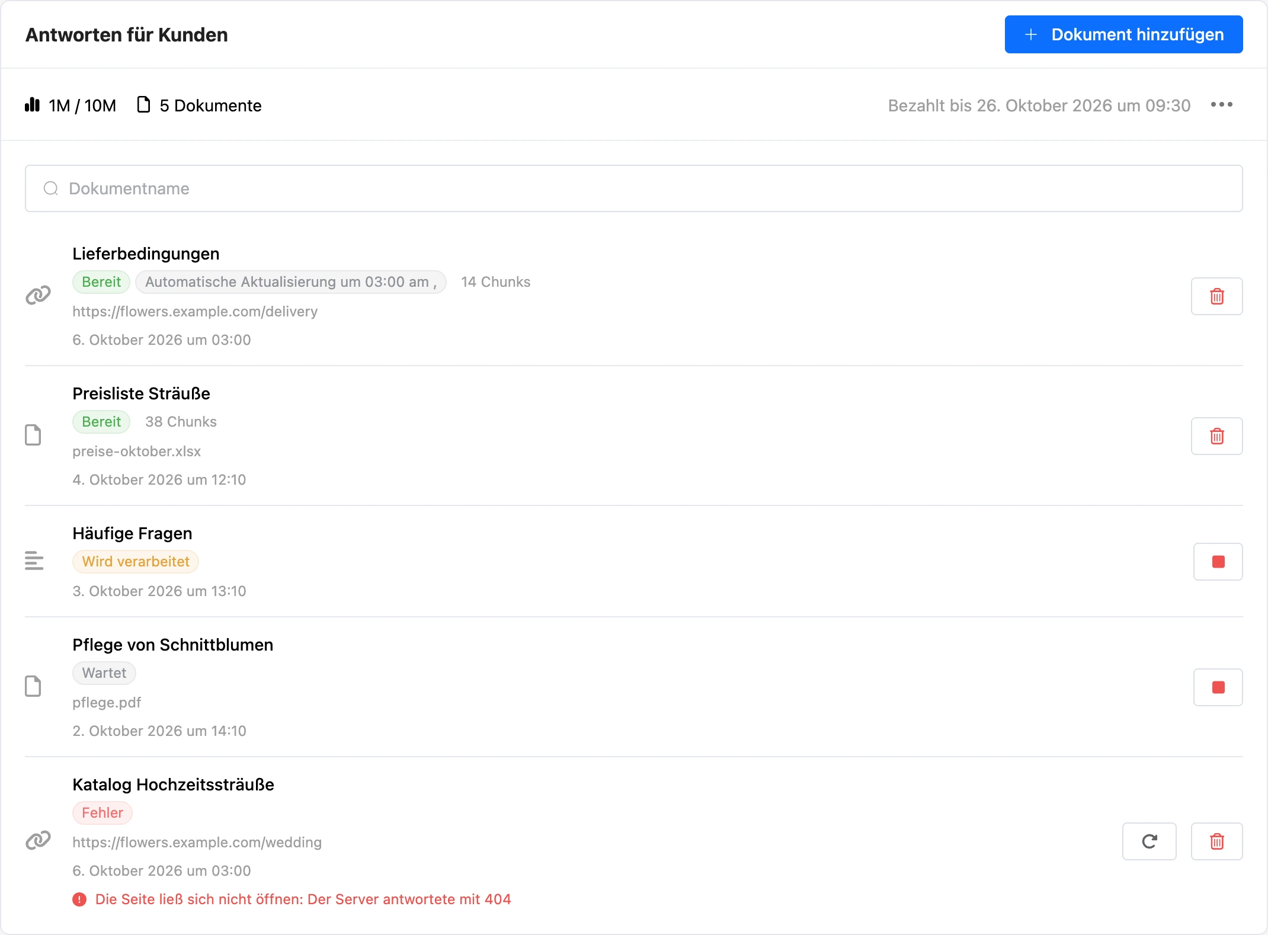Delete the Lieferbedingungen document

[x=1216, y=296]
